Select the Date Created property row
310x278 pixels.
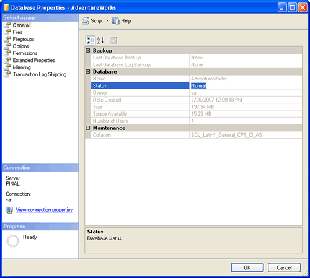(197, 100)
